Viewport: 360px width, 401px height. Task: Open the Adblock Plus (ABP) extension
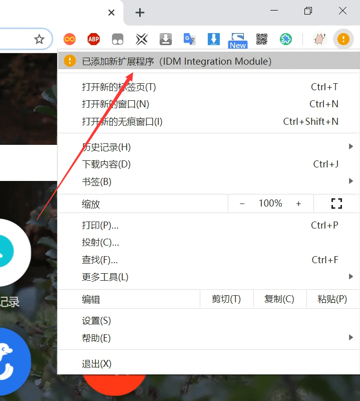click(94, 39)
